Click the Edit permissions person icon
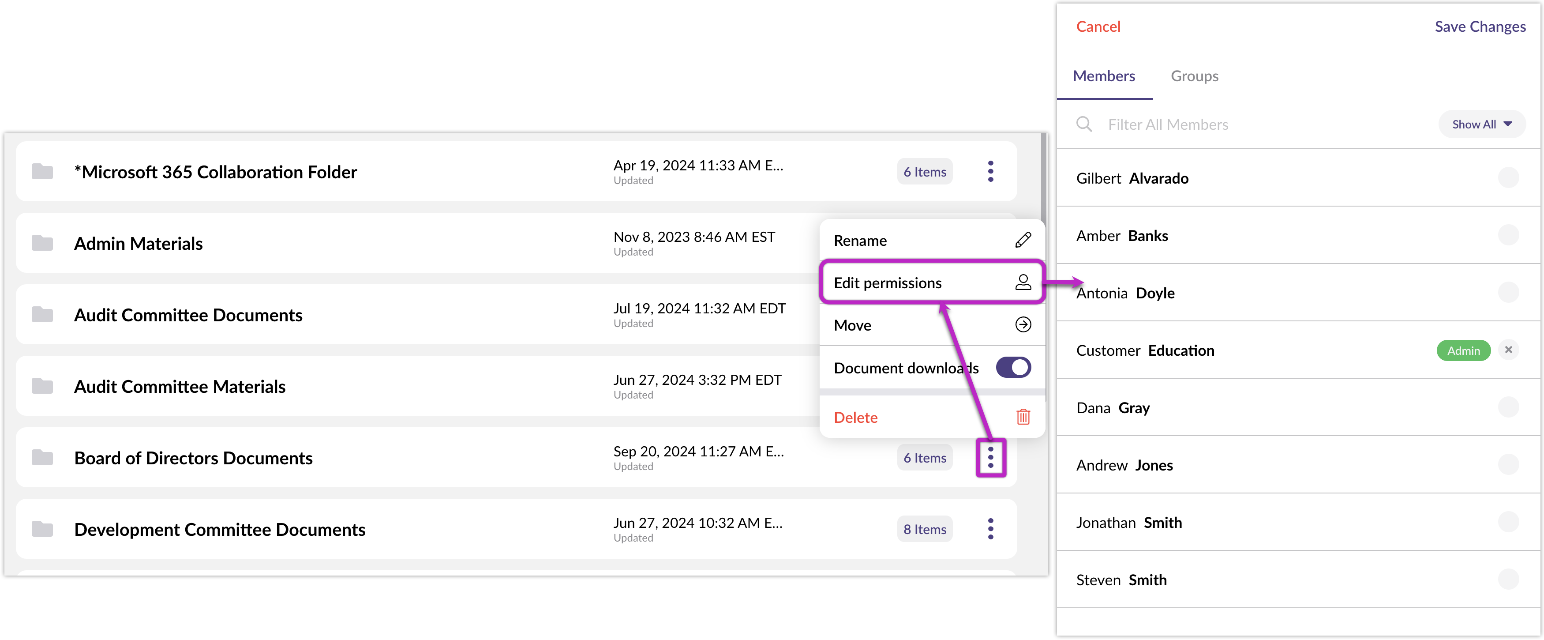 (1023, 282)
